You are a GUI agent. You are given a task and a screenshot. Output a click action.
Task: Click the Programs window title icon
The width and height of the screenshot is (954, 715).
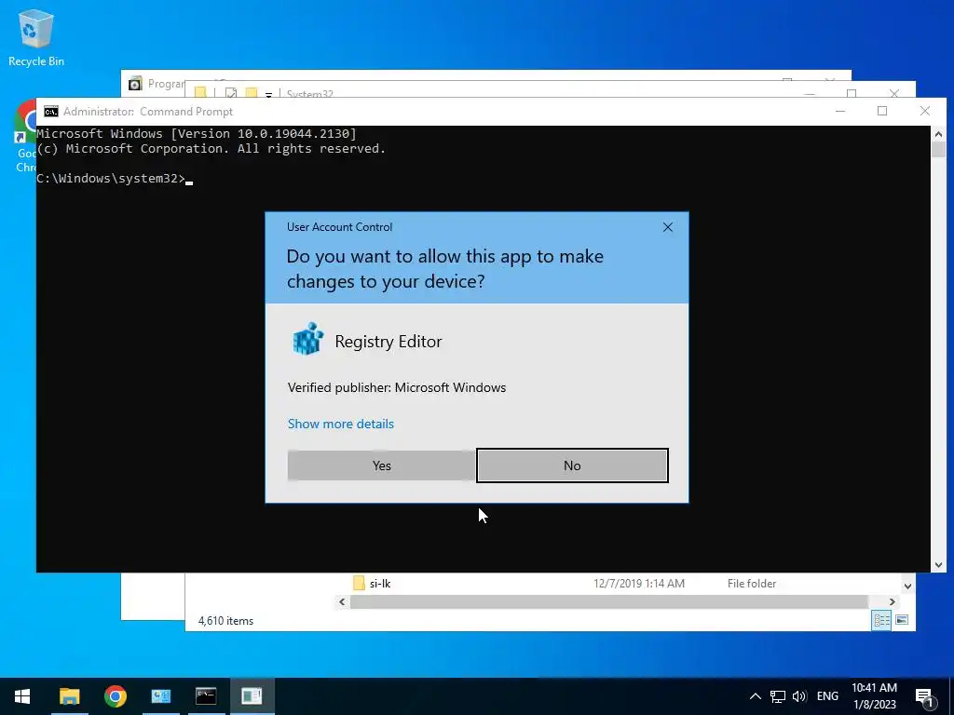tap(135, 83)
